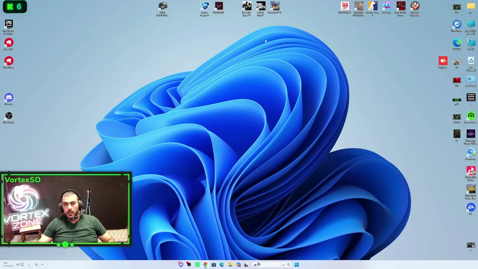Select the Need for Speed desktop shortcut

coord(246,9)
